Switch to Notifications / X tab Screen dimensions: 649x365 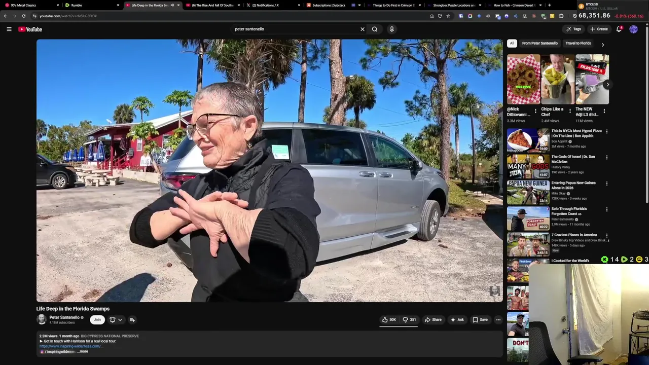[272, 5]
